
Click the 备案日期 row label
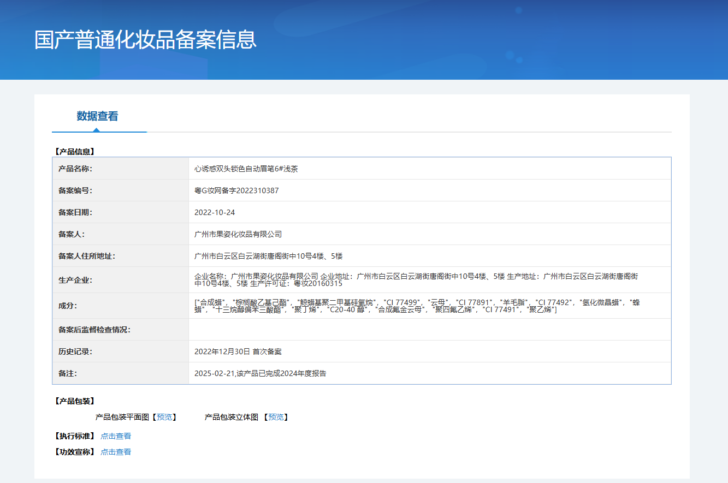(x=75, y=212)
